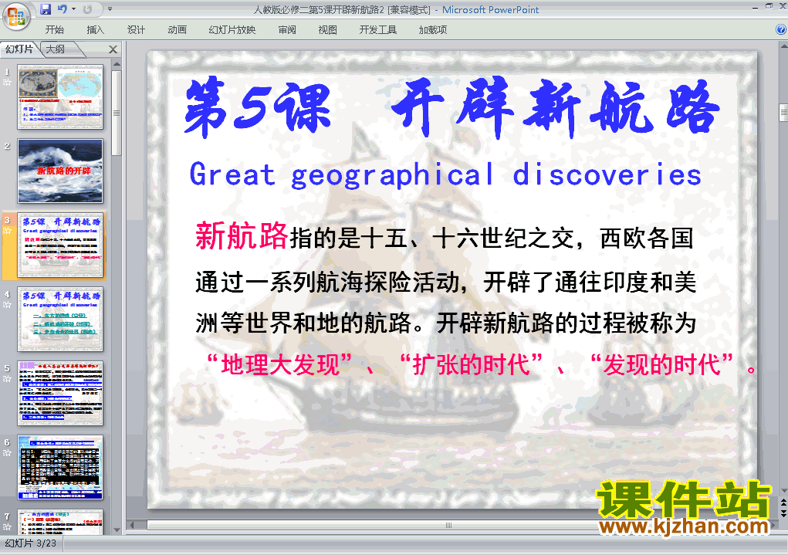Restore down the PowerPoint window
Viewport: 788px width, 555px height.
(769, 6)
